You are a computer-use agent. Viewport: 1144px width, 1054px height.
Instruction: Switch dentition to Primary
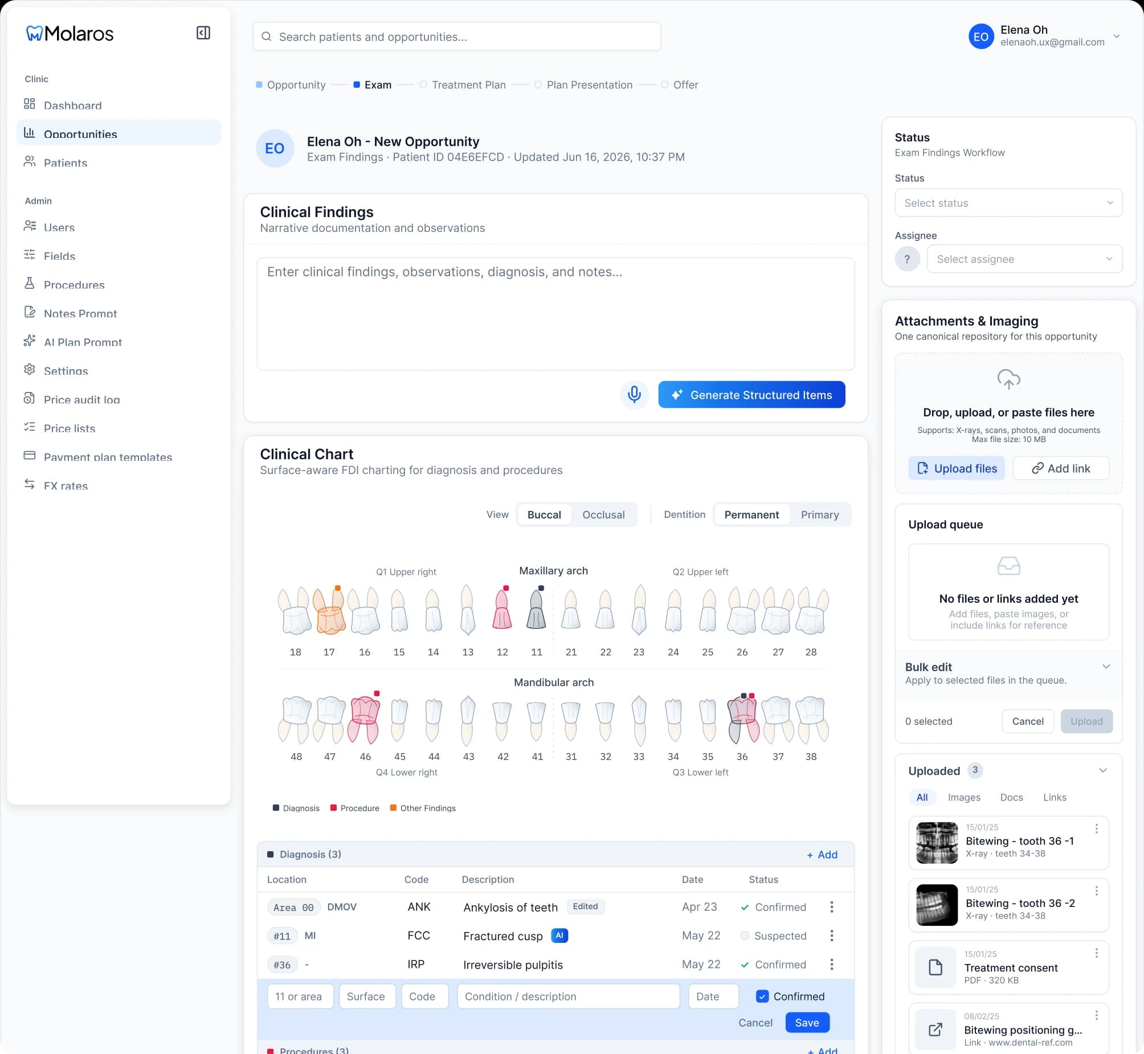(819, 514)
